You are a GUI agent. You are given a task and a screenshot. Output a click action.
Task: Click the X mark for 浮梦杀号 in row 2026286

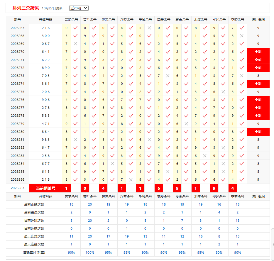[x=131, y=179]
